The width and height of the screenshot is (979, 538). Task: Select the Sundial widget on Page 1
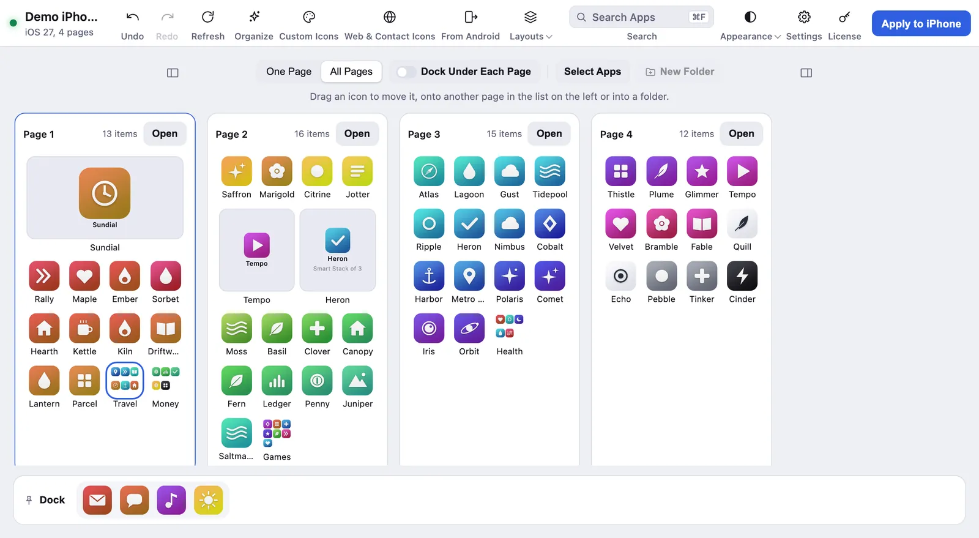pos(105,198)
